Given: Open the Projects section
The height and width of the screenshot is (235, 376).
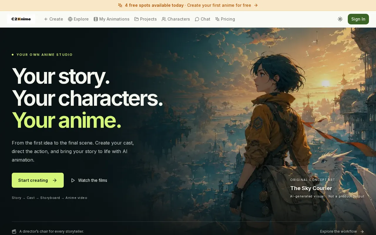Looking at the screenshot, I should click(x=146, y=19).
